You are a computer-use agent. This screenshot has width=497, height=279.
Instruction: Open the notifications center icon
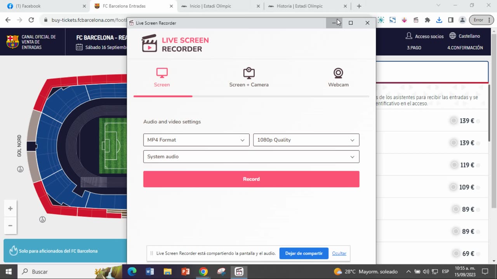coord(485,272)
